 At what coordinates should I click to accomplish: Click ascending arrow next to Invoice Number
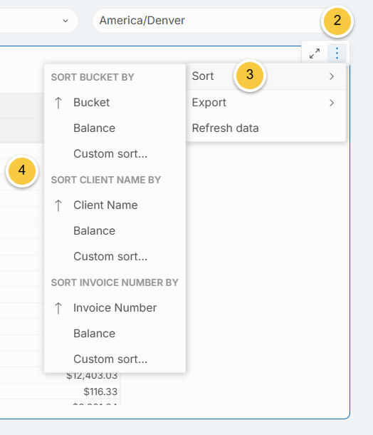tap(58, 308)
